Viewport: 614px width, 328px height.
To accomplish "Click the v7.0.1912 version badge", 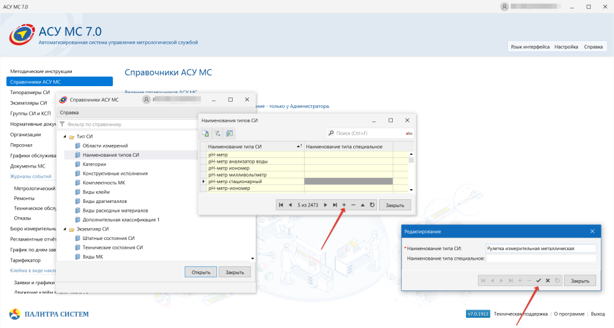I will click(x=478, y=314).
